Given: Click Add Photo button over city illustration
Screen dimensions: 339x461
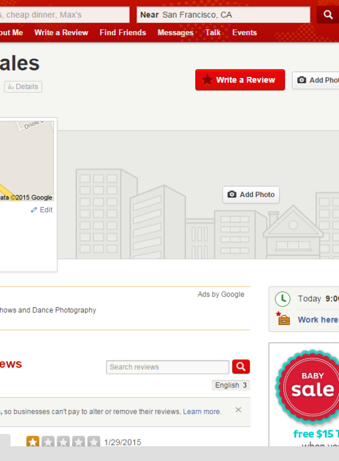Looking at the screenshot, I should (x=251, y=195).
